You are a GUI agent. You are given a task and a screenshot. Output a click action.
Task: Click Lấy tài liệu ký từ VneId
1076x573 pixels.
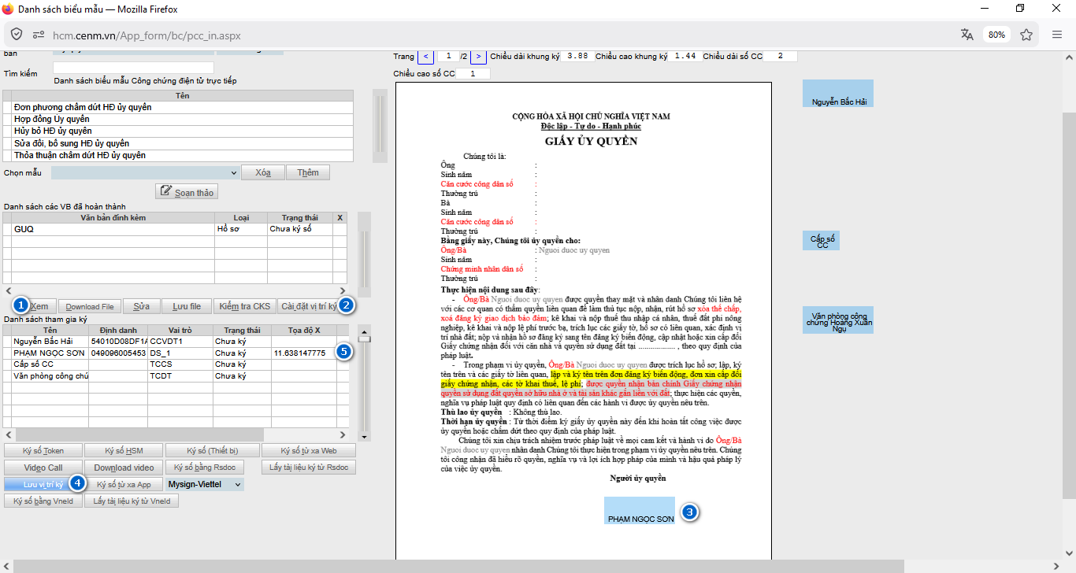132,501
